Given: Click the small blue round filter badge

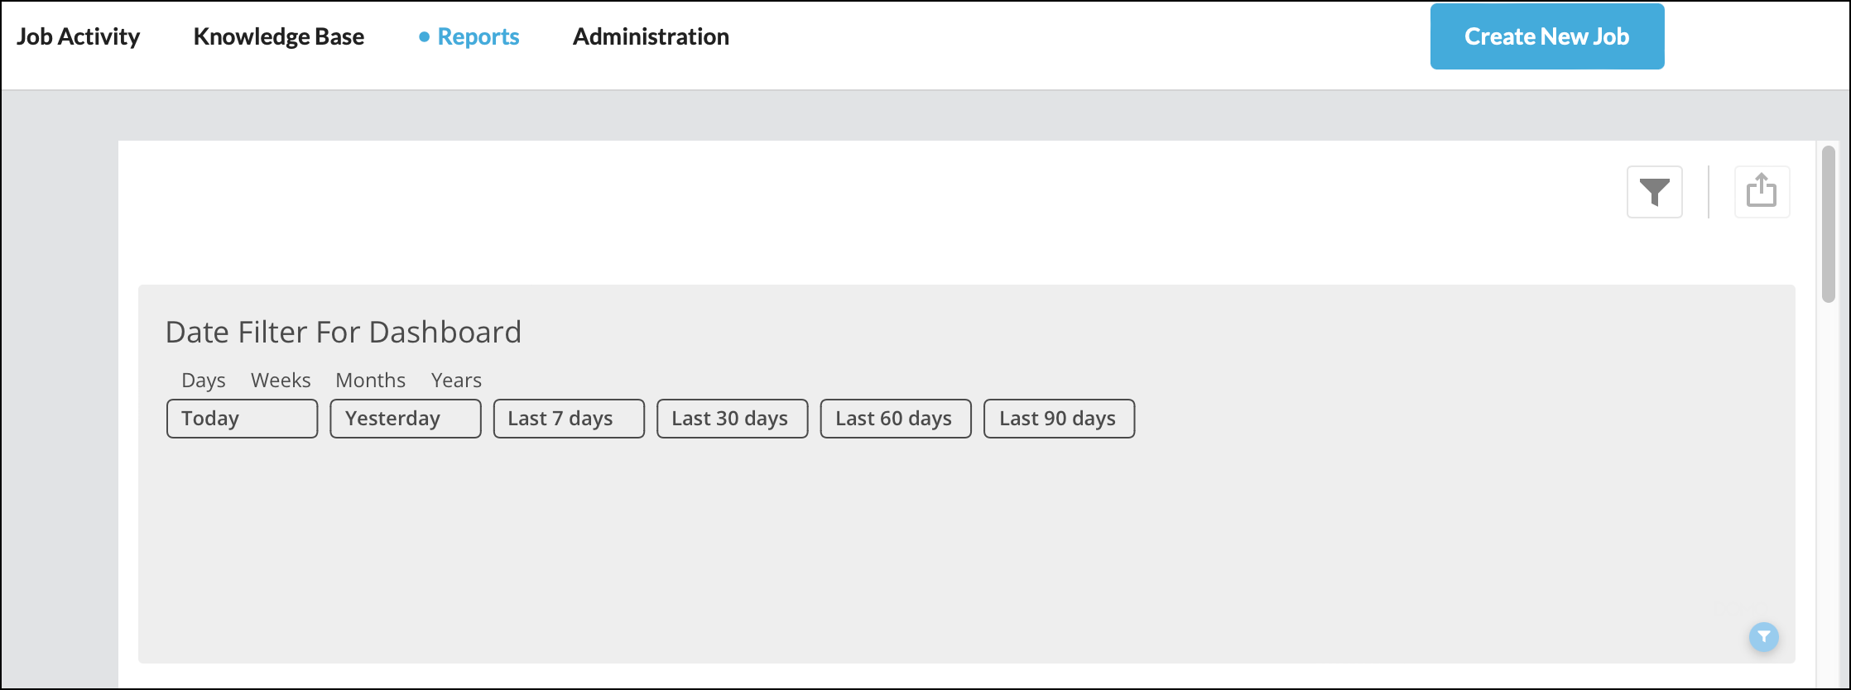Looking at the screenshot, I should pos(1763,636).
